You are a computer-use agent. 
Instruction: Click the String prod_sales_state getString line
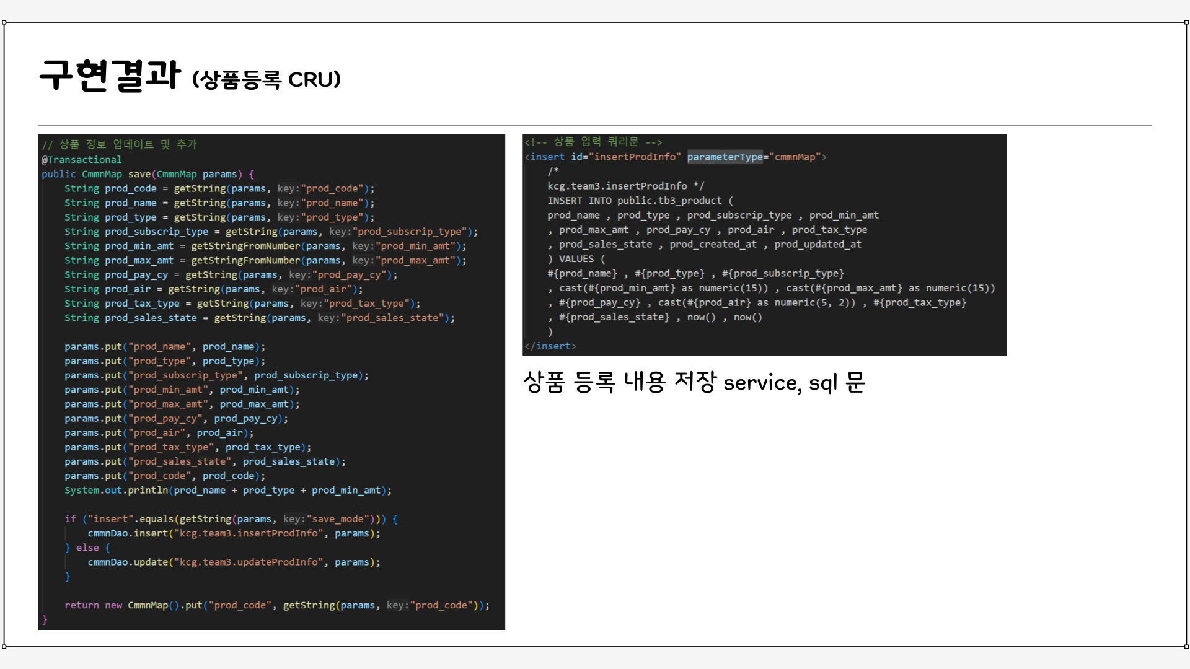260,318
